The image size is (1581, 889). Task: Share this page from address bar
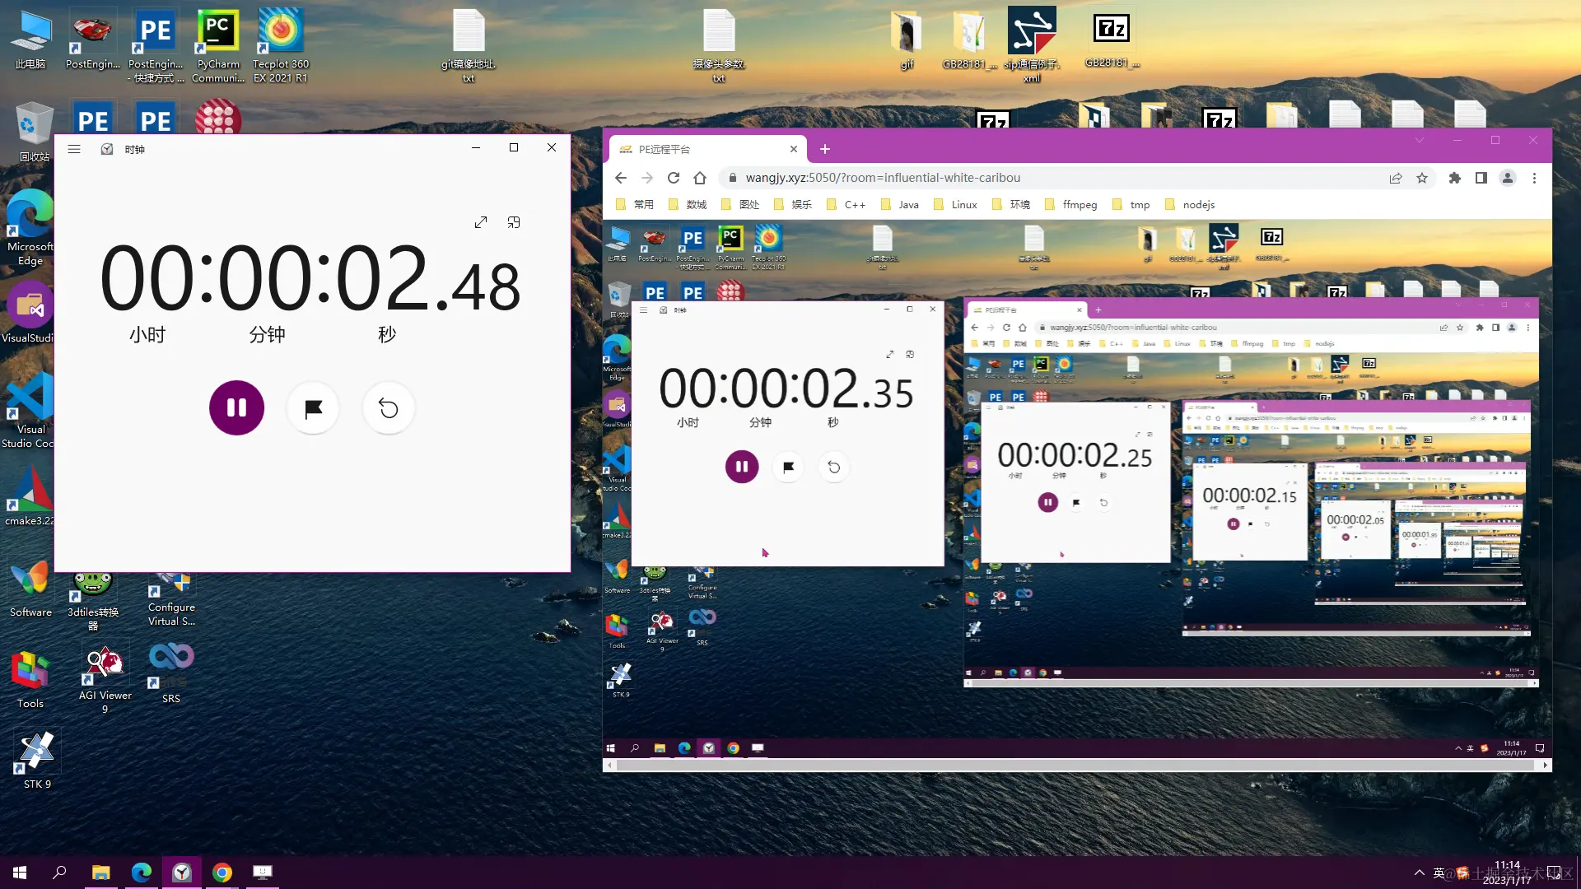pyautogui.click(x=1396, y=178)
